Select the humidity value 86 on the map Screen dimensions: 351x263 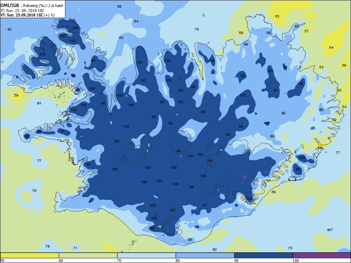246,45
